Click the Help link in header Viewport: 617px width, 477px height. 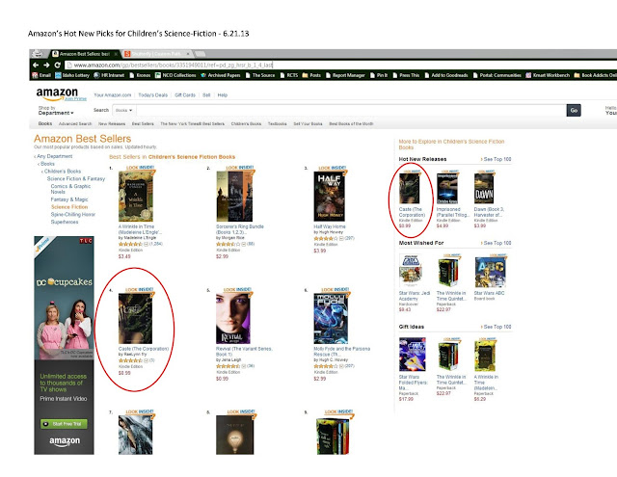tap(223, 95)
